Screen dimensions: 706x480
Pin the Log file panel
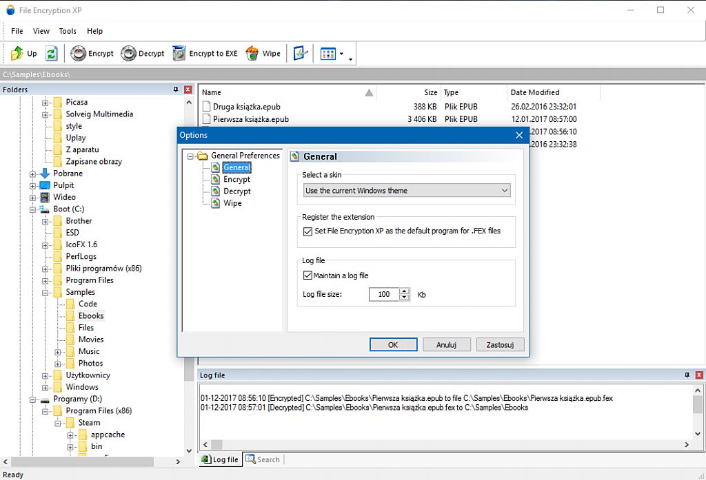point(687,375)
